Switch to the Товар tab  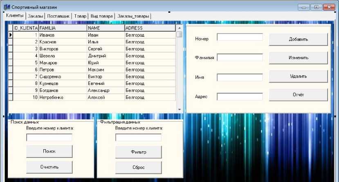pos(80,16)
